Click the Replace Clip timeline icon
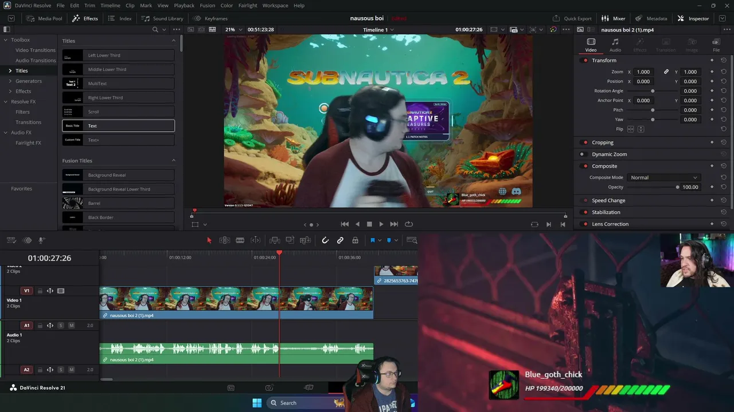Image resolution: width=734 pixels, height=412 pixels. 305,240
